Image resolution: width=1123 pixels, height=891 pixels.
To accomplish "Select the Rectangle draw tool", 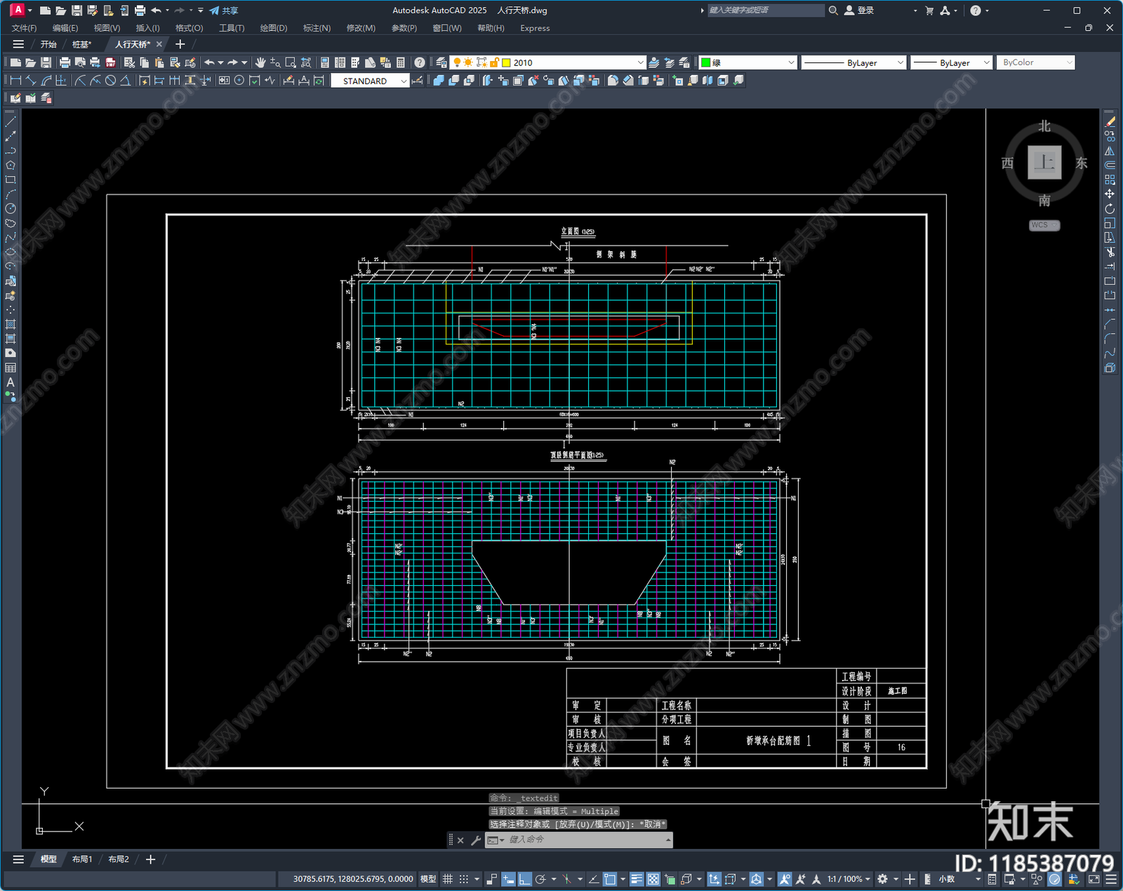I will (11, 180).
